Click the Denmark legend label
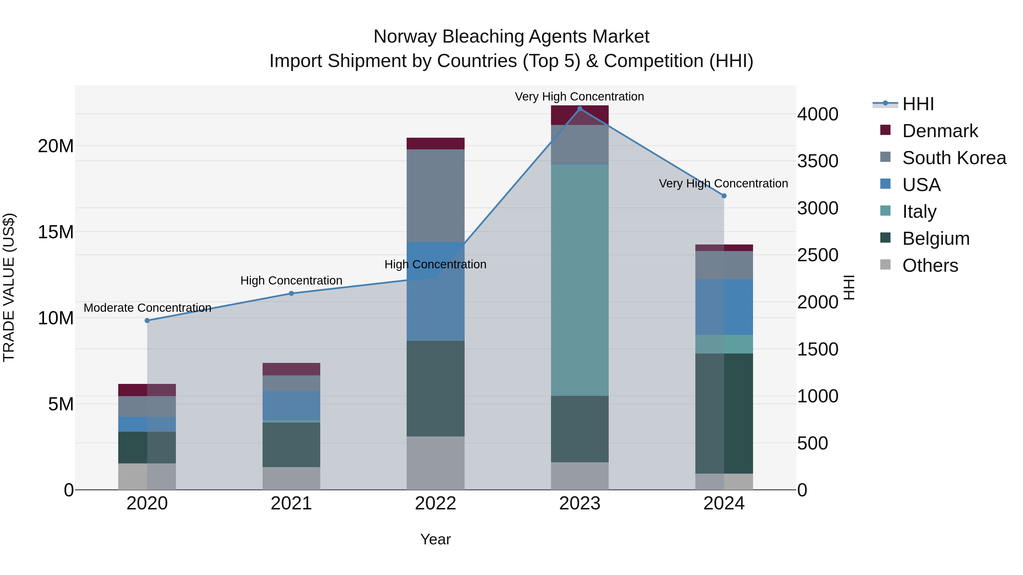This screenshot has height=575, width=1023. tap(940, 131)
